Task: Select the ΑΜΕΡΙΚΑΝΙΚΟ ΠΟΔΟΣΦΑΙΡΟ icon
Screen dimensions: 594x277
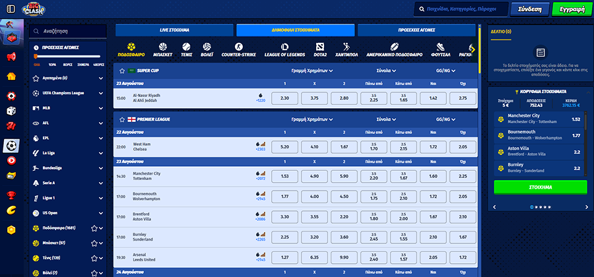Action: pyautogui.click(x=394, y=49)
